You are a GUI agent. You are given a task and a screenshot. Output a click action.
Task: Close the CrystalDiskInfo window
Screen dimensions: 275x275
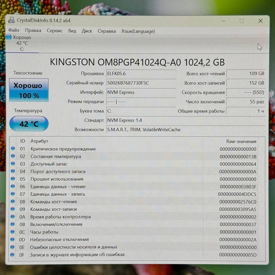pos(260,21)
